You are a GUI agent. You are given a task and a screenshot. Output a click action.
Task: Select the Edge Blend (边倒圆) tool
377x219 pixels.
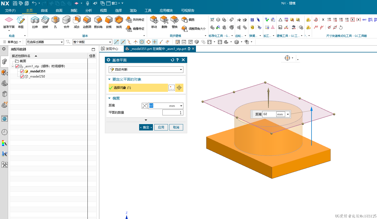point(87,22)
